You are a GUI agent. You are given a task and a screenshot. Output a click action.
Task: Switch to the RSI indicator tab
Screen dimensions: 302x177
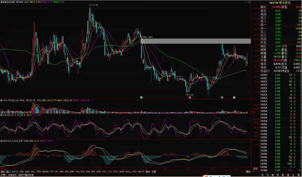[88, 172]
